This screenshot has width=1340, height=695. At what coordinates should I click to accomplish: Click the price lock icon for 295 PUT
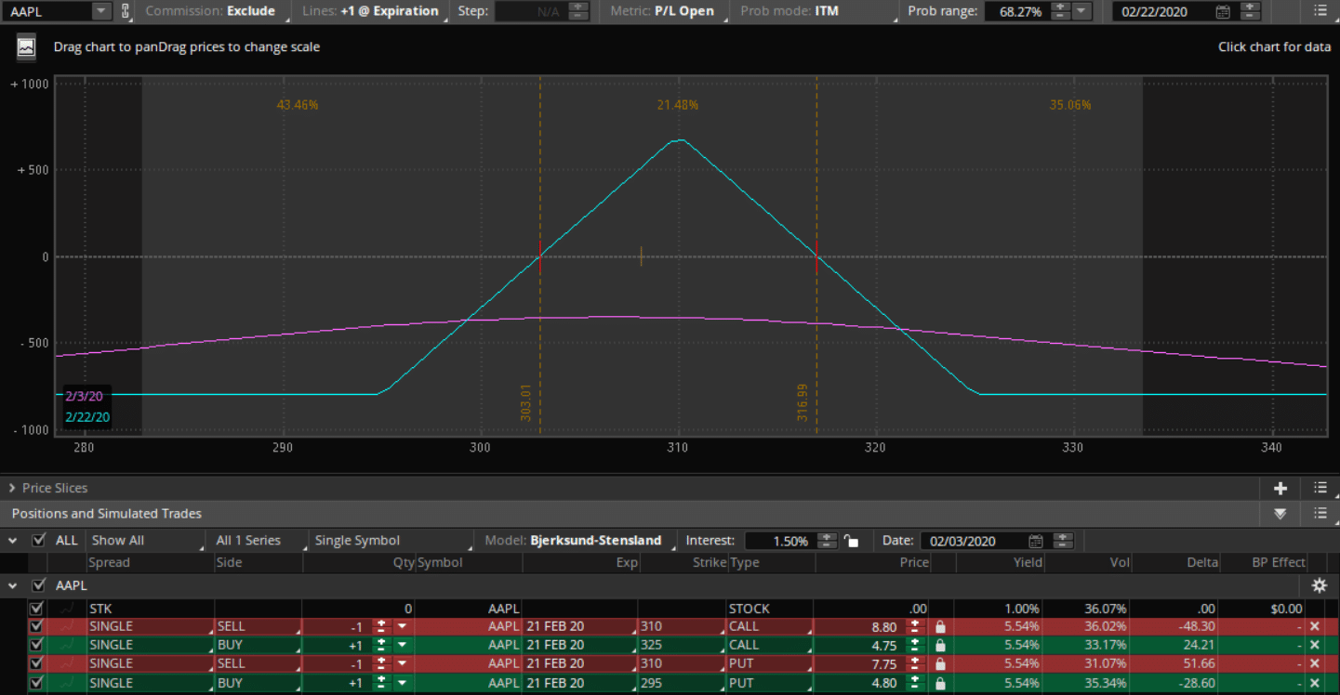click(x=941, y=682)
